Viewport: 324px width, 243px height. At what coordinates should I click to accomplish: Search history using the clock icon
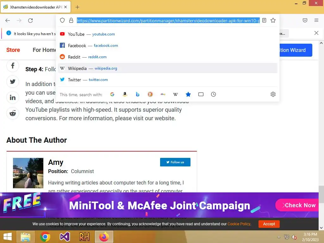pyautogui.click(x=214, y=94)
